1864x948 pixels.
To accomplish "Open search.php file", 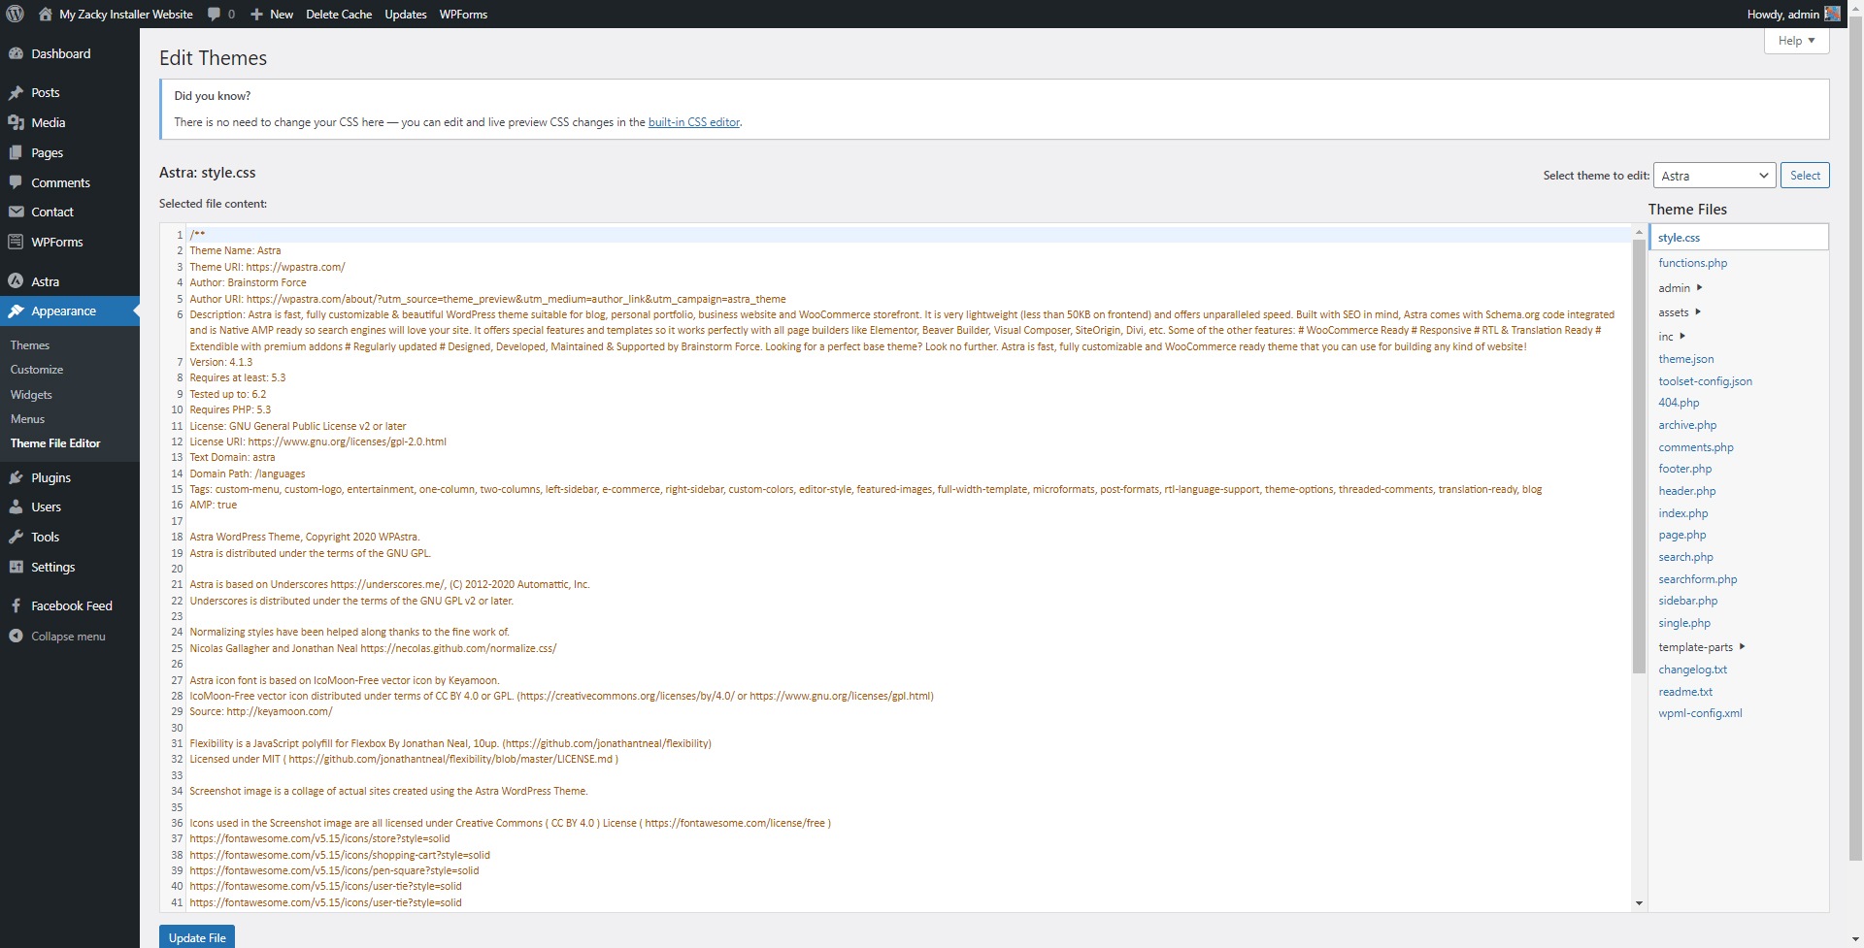I will coord(1685,557).
